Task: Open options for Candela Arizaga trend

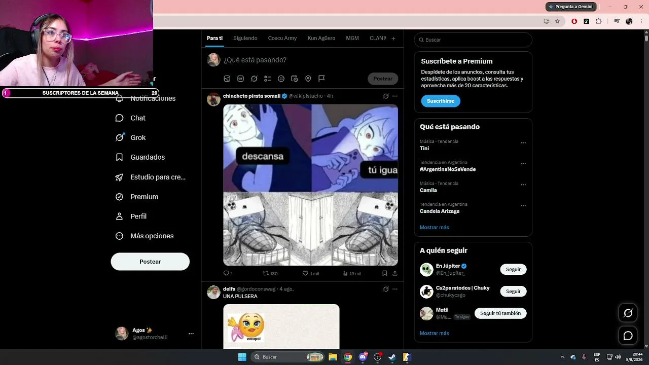Action: [x=523, y=206]
